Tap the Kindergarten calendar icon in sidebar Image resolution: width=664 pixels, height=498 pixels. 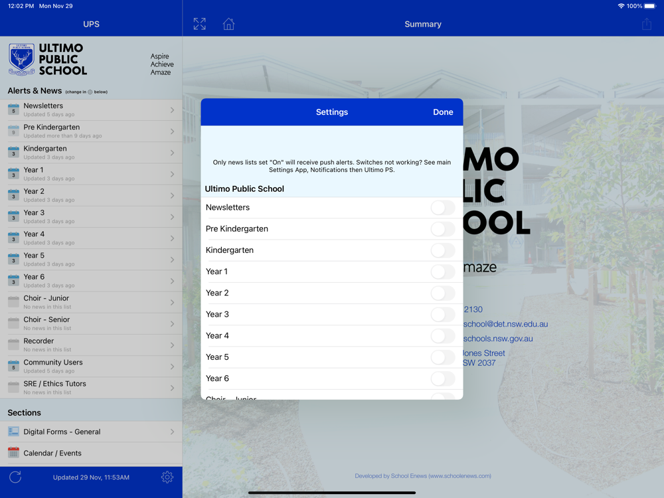[x=13, y=152]
